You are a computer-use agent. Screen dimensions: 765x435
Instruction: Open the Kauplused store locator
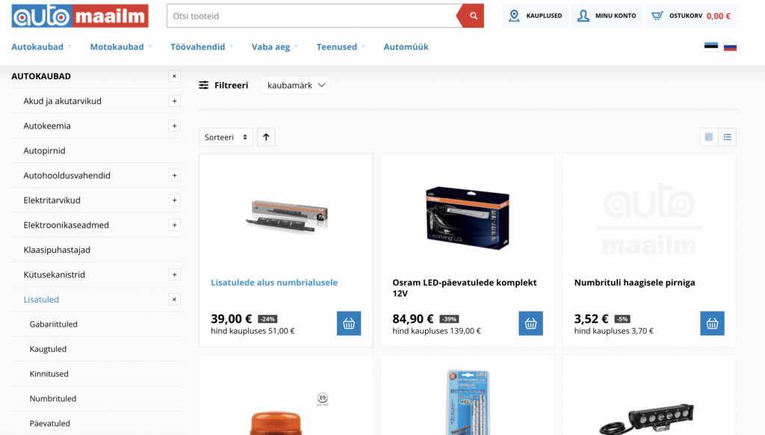[x=535, y=16]
